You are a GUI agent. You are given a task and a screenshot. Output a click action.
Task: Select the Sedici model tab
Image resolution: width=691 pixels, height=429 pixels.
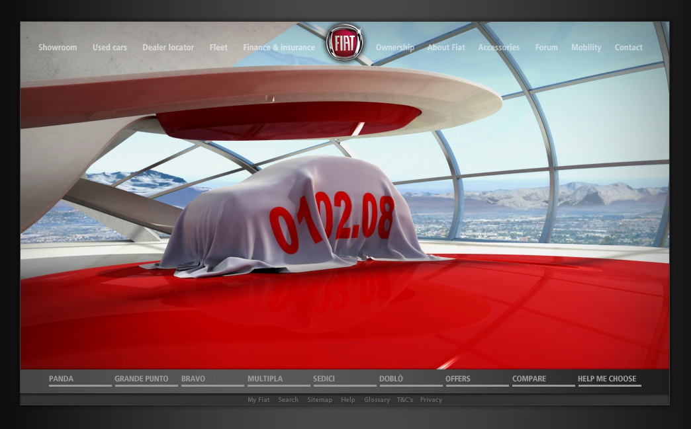345,381
